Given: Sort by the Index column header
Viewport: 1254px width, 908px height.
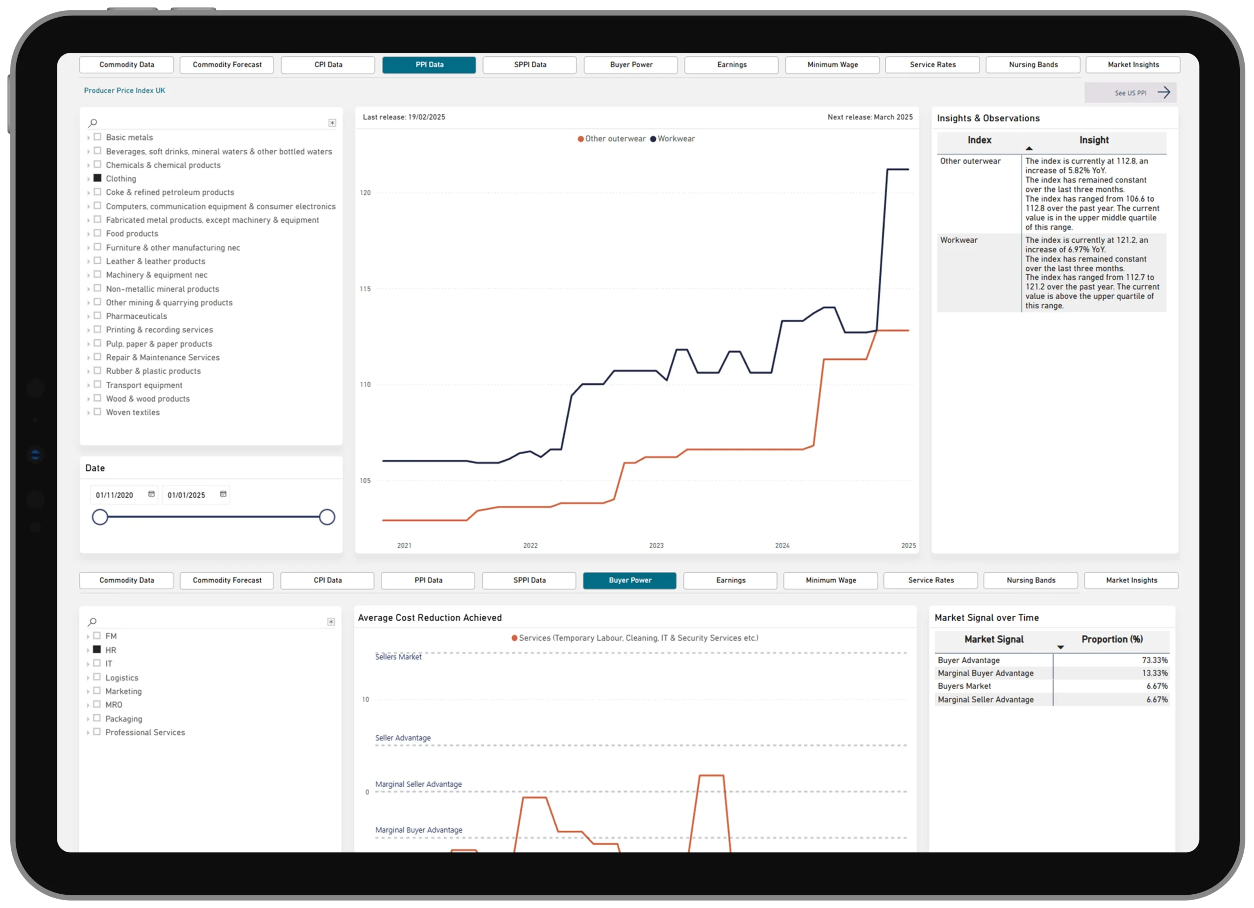Looking at the screenshot, I should [979, 140].
